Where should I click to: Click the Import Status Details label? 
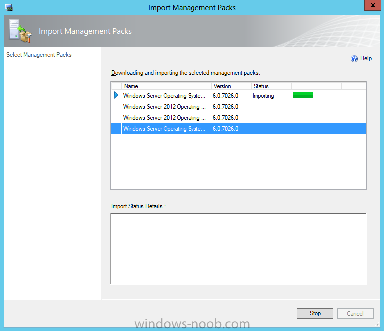pyautogui.click(x=138, y=206)
